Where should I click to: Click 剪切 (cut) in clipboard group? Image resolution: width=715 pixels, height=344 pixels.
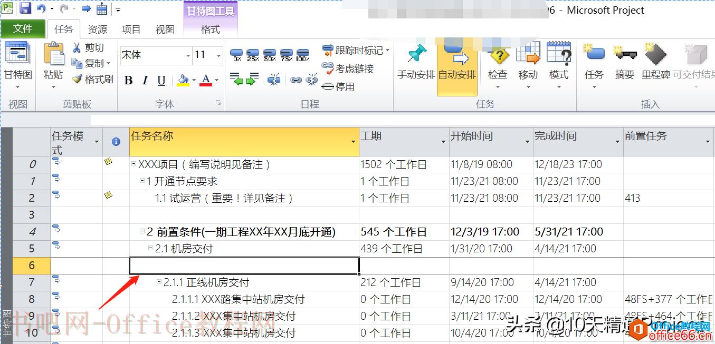click(88, 48)
